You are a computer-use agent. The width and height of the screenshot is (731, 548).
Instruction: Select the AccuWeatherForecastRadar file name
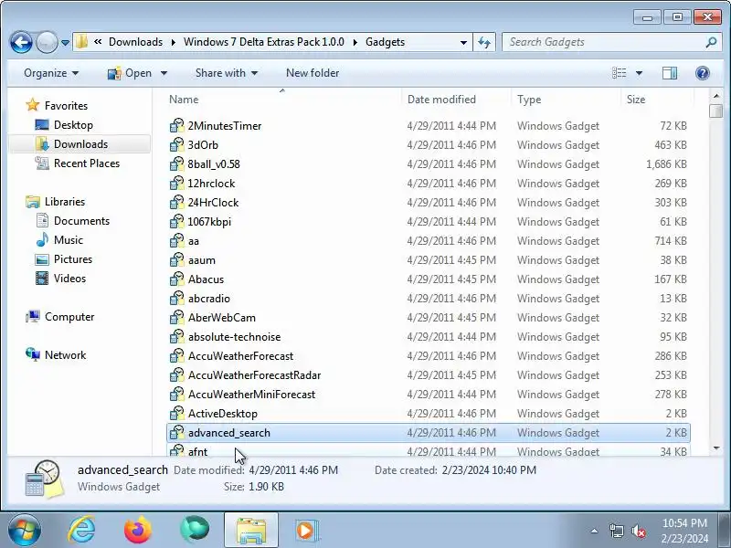pyautogui.click(x=255, y=375)
